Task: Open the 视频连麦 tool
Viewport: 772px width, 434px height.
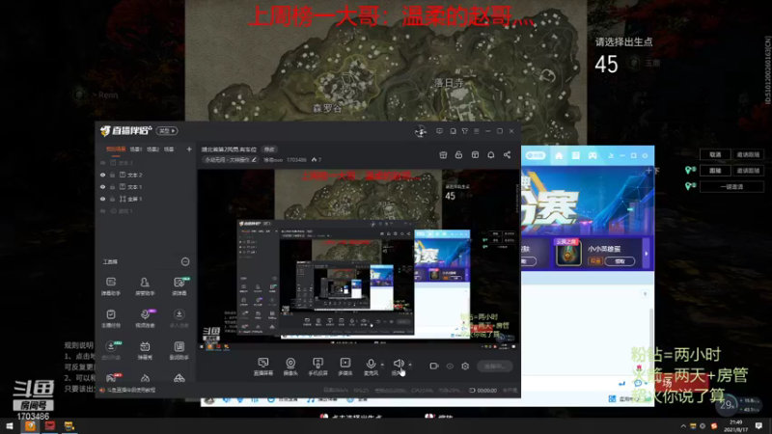Action: click(x=145, y=318)
